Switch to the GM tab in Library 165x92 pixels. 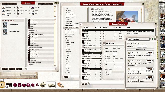pos(5,4)
